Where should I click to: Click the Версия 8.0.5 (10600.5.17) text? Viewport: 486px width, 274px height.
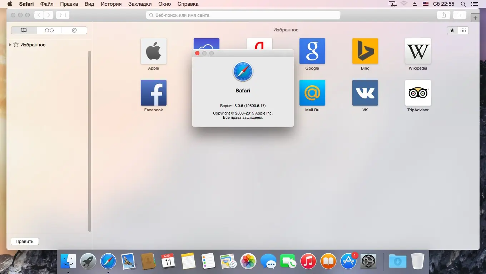click(x=243, y=106)
